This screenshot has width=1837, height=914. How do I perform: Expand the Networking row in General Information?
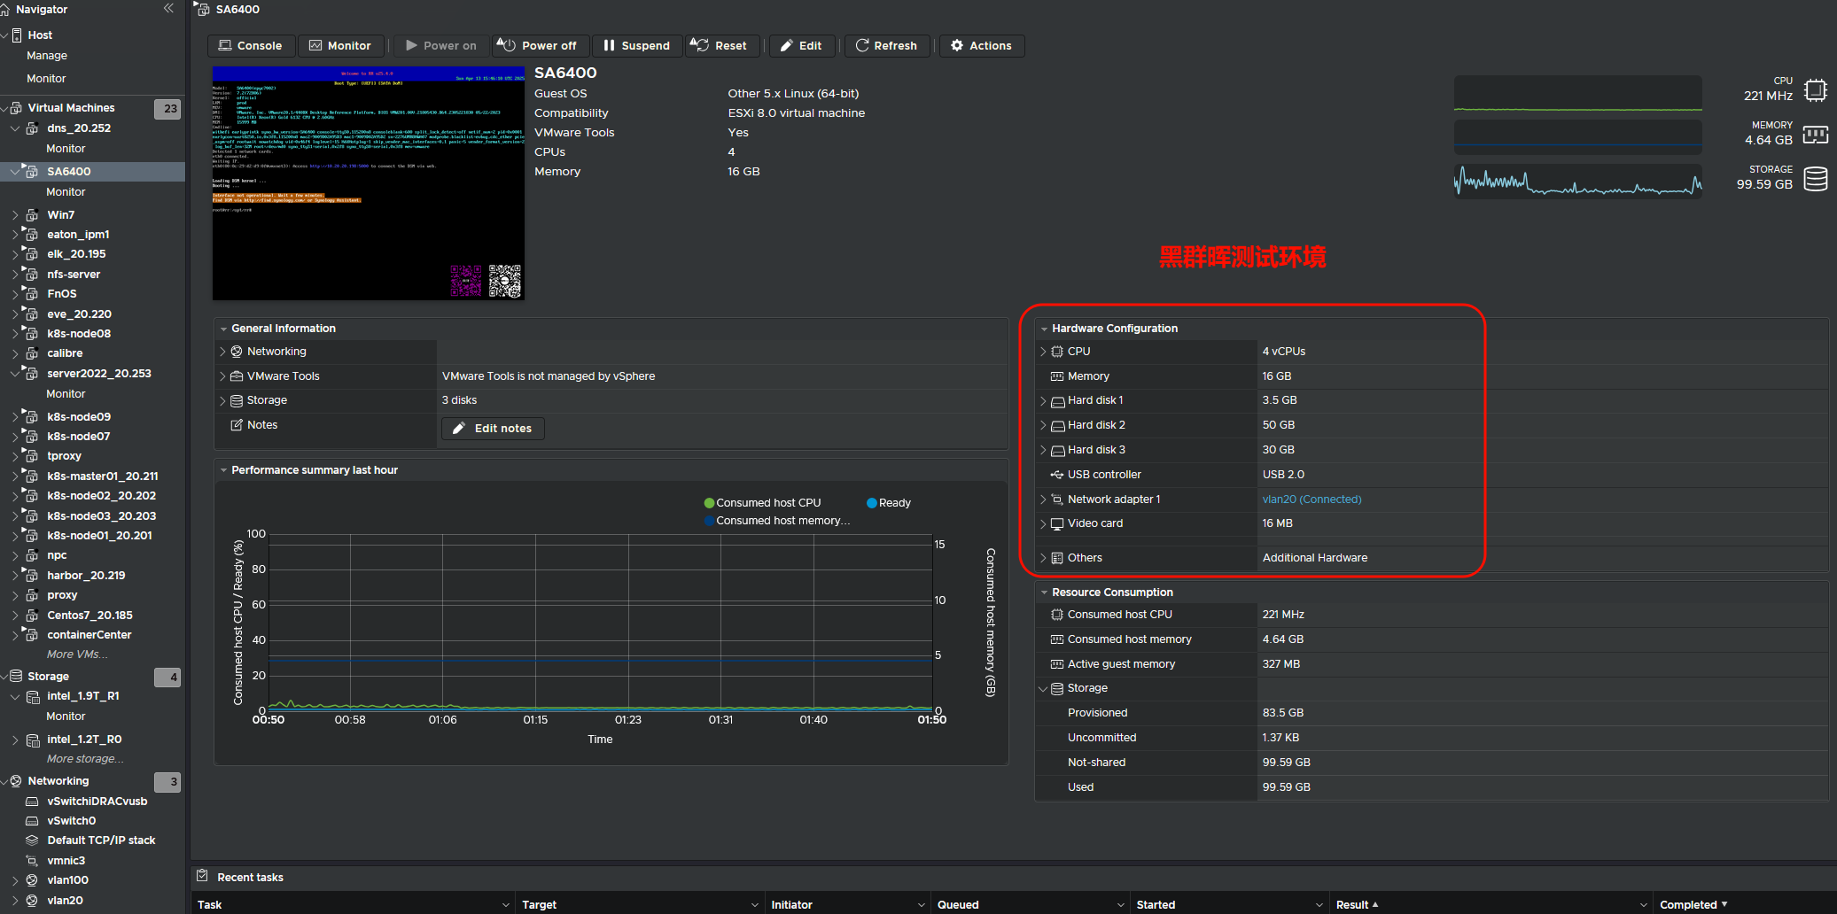coord(222,352)
